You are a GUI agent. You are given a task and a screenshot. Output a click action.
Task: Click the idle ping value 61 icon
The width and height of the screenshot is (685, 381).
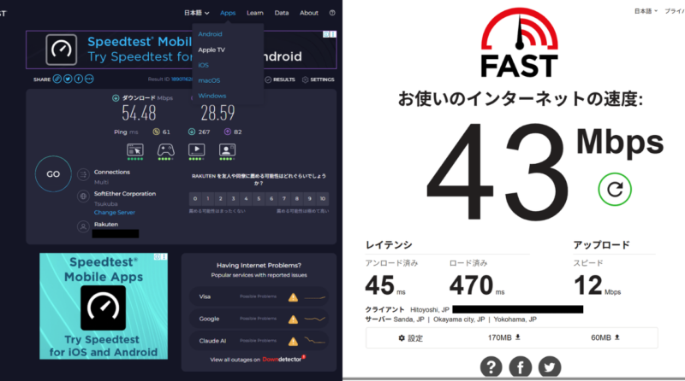pyautogui.click(x=156, y=132)
